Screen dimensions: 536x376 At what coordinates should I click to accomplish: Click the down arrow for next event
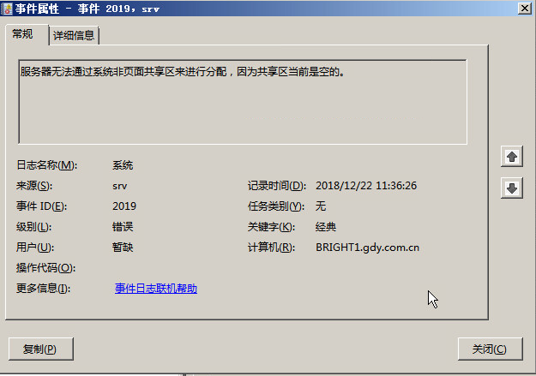tap(512, 188)
